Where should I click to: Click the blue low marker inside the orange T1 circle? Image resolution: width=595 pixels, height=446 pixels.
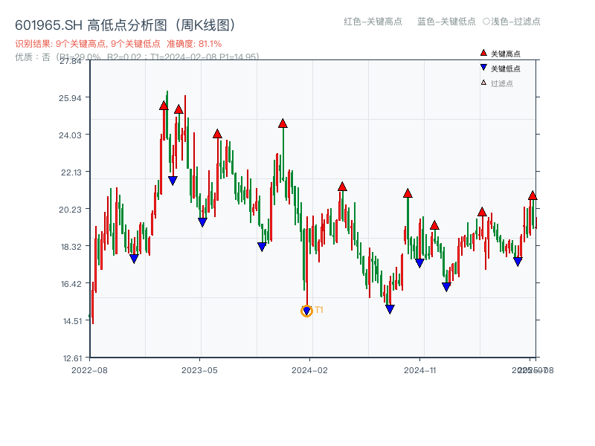(306, 309)
